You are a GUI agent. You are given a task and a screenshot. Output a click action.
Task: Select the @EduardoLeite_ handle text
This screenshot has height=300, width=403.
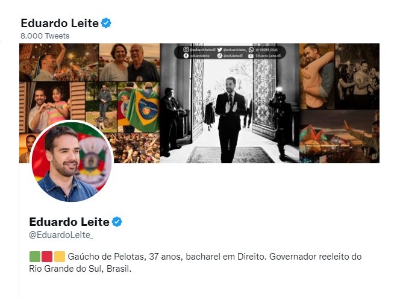(61, 235)
